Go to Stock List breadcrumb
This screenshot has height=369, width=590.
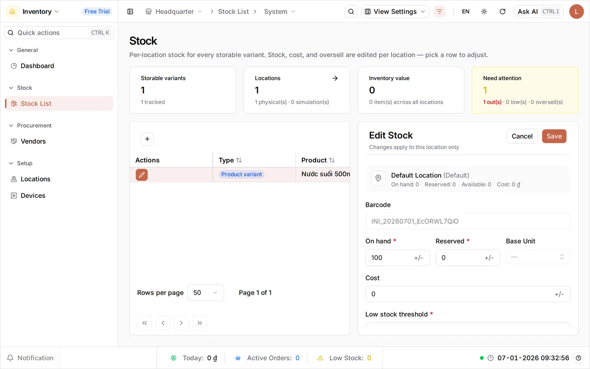233,11
